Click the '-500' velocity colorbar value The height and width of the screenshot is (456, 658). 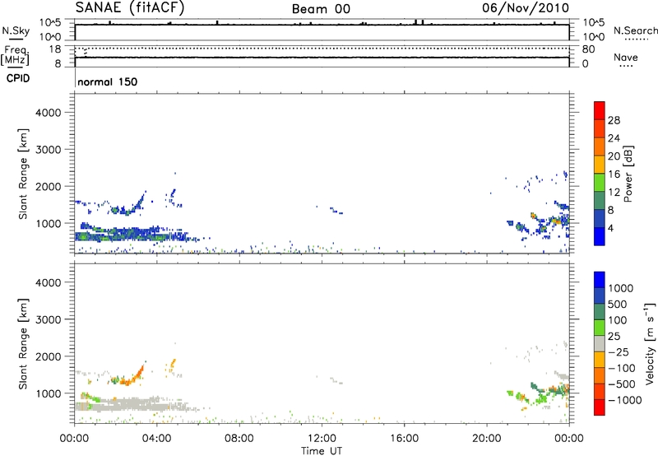(621, 384)
